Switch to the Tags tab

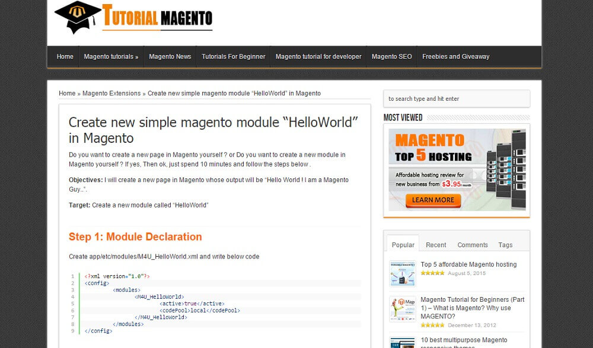pos(505,245)
